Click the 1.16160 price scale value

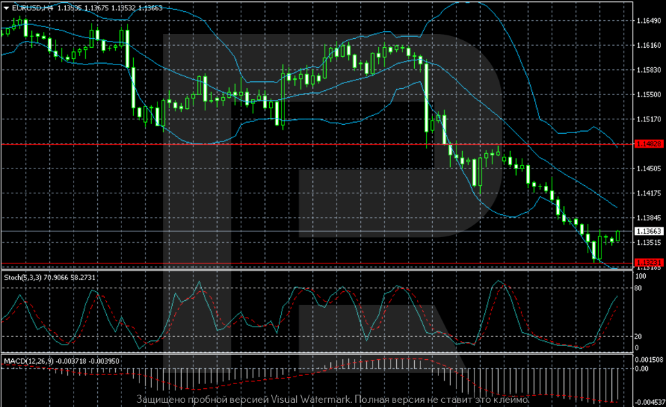tap(649, 45)
